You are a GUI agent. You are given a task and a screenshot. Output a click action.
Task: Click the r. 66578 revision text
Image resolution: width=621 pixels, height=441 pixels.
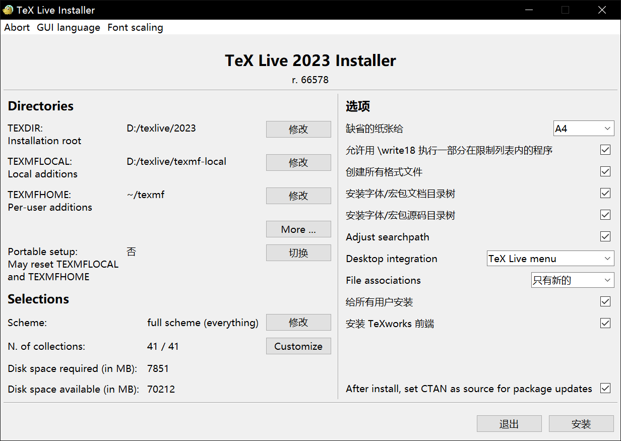pyautogui.click(x=310, y=80)
